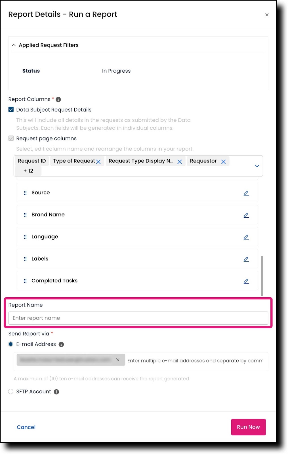Click info icon beside E-mail Address

(61, 344)
